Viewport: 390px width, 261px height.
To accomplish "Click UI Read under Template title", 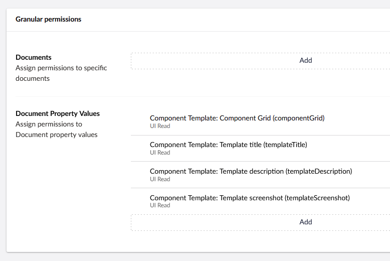I will pos(160,153).
